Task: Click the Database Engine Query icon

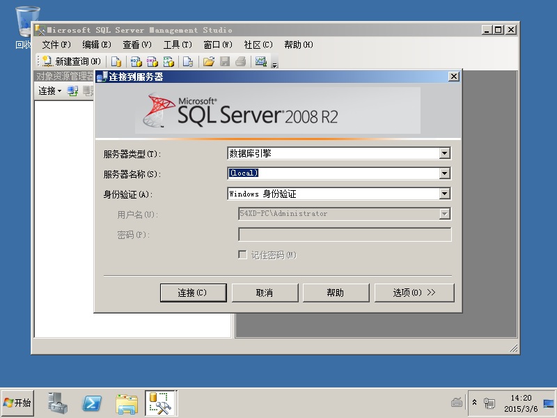Action: 116,61
